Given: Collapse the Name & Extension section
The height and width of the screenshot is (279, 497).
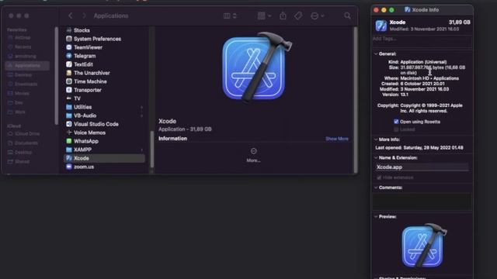Looking at the screenshot, I should tap(376, 158).
